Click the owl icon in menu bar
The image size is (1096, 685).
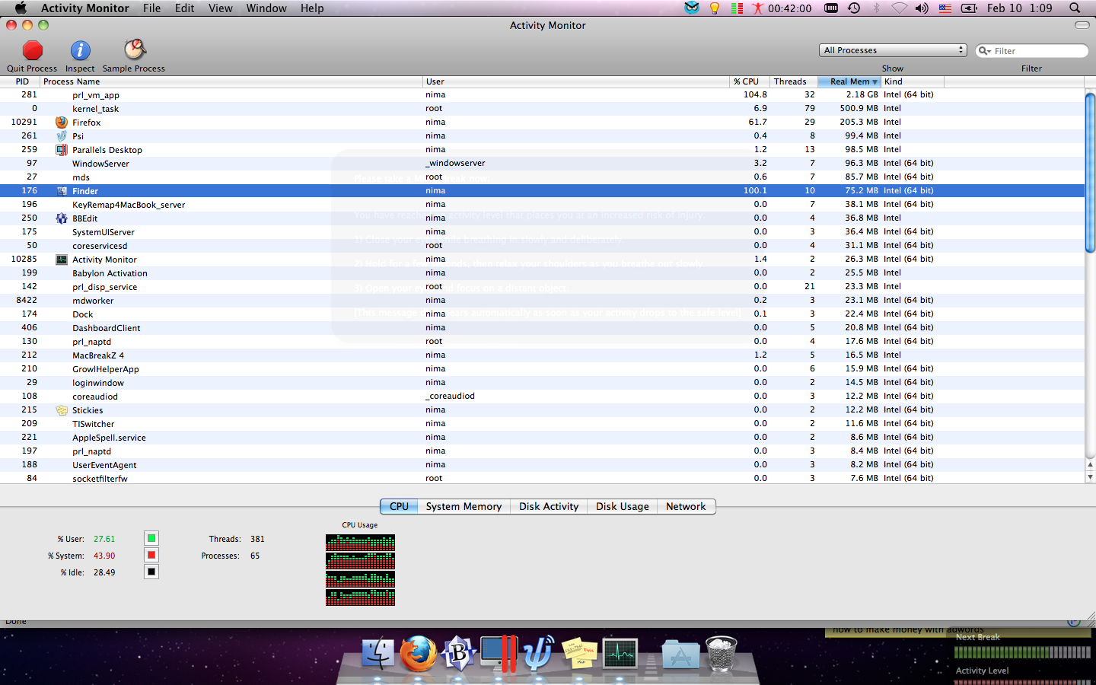(692, 8)
